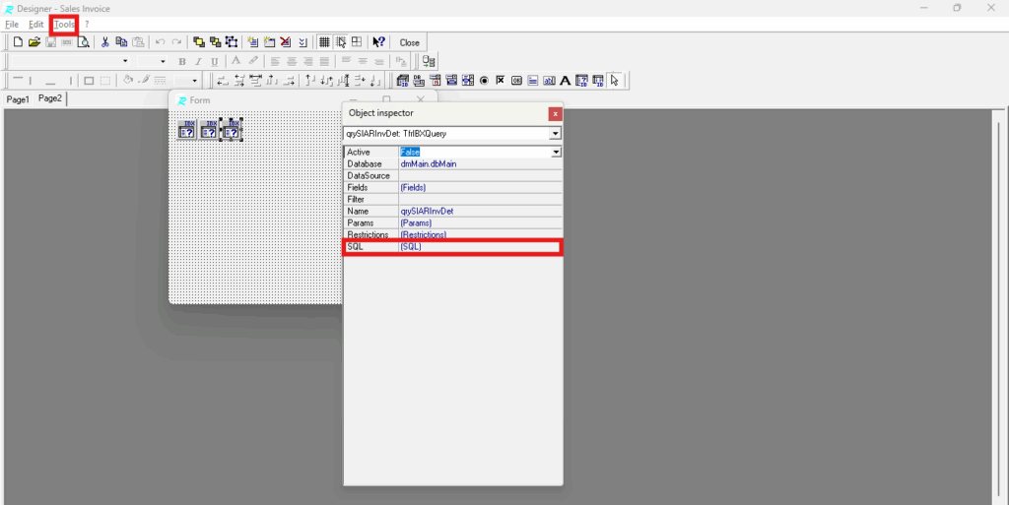Cut the selected object with scissors icon
This screenshot has width=1009, height=505.
point(104,42)
